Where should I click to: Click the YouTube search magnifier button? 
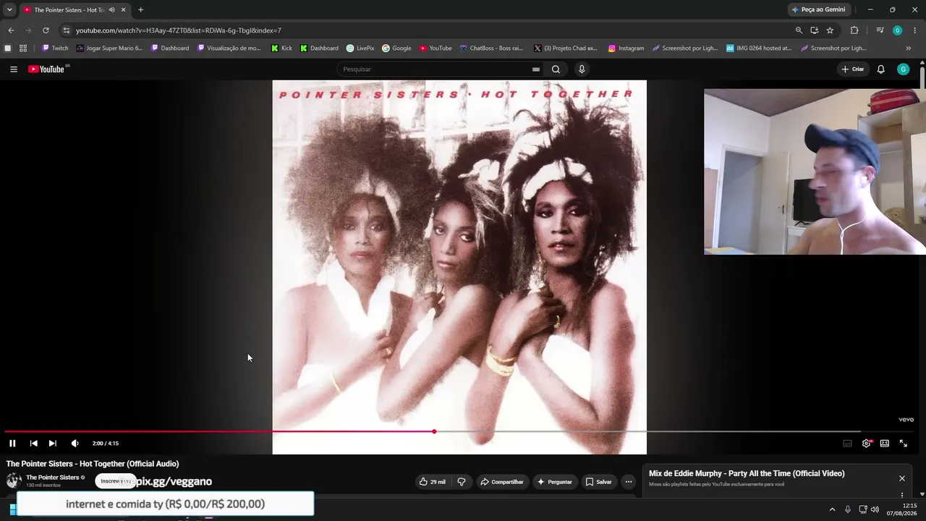point(556,69)
